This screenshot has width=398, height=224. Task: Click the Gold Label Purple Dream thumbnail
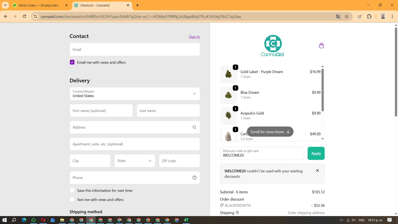(228, 74)
